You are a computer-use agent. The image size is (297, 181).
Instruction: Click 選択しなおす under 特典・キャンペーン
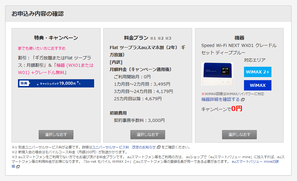click(56, 135)
